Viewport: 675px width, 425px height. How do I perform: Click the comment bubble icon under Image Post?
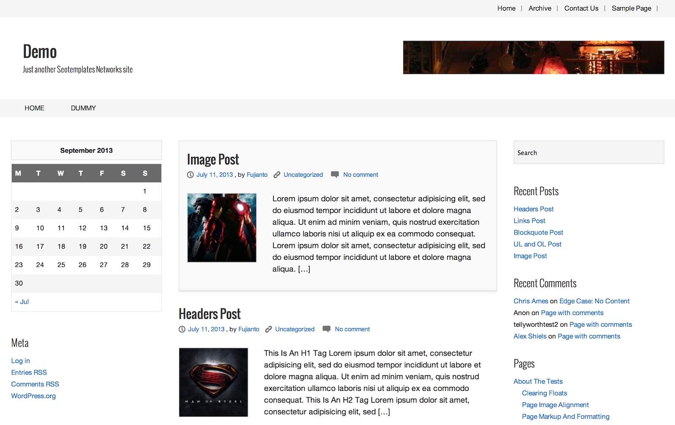tap(335, 175)
